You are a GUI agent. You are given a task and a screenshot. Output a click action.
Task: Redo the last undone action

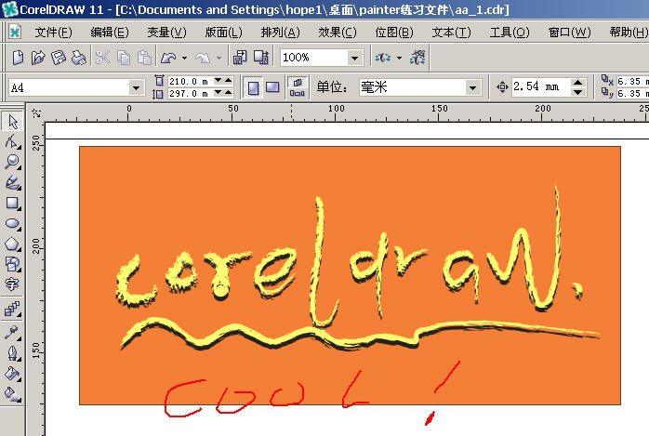[203, 58]
